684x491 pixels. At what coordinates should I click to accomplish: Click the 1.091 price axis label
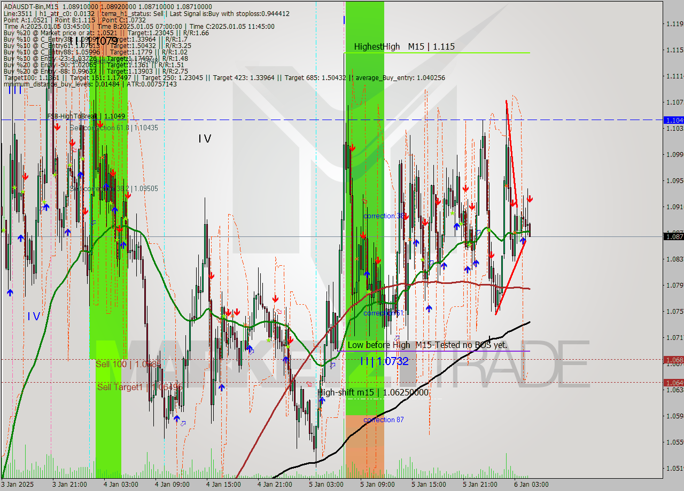674,207
